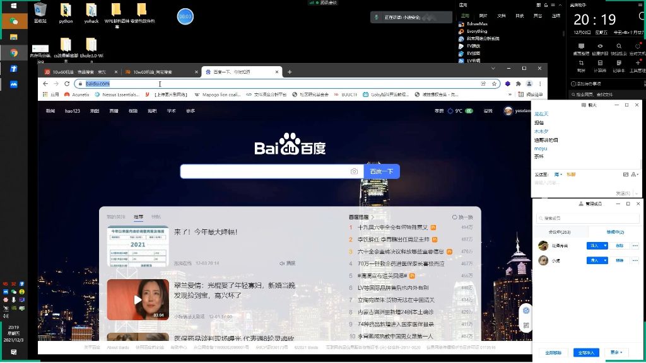Click WeChat icon in left taskbar
The width and height of the screenshot is (646, 363).
tap(14, 21)
